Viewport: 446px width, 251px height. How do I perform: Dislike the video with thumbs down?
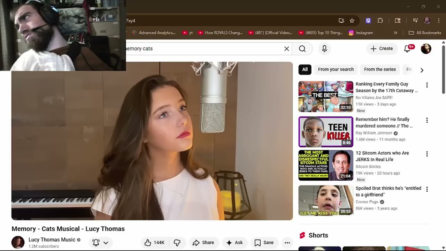click(177, 243)
